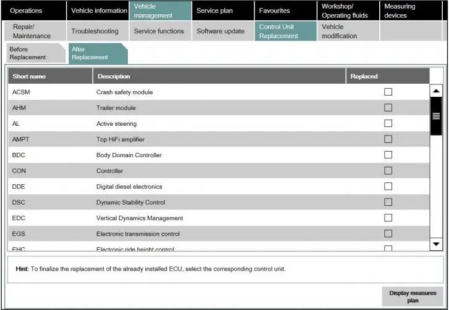Select DDE Digital diesel electronics replaced checkbox
449x310 pixels.
388,186
